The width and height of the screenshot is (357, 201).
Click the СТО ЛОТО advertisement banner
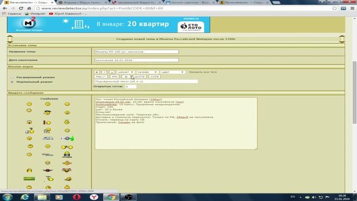[109, 25]
